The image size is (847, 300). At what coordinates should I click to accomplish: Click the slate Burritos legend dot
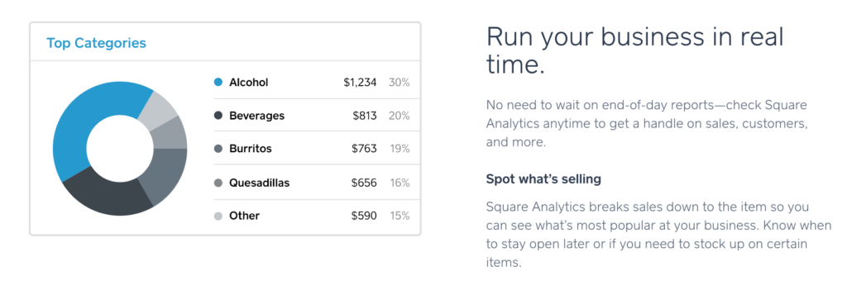tap(218, 149)
